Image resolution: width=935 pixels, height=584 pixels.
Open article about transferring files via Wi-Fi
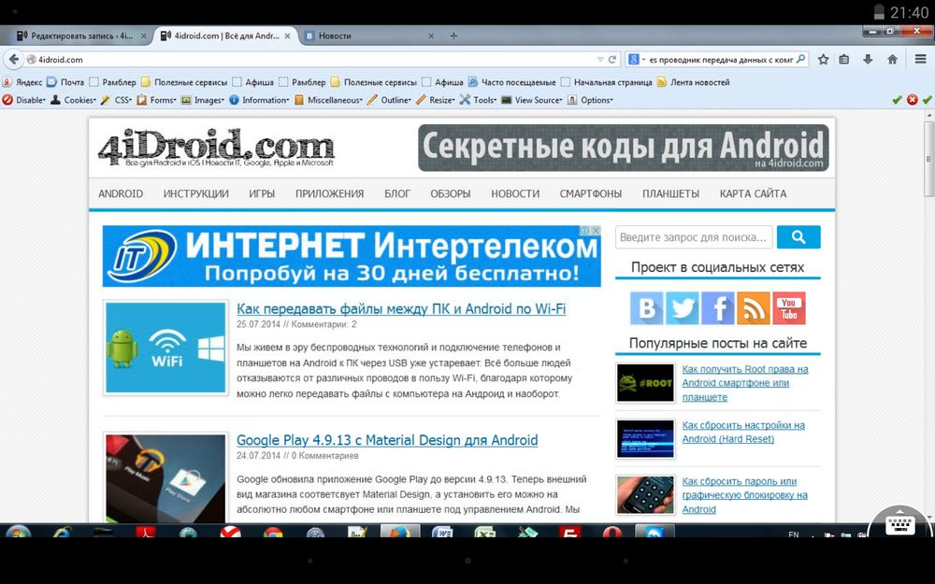(x=400, y=308)
